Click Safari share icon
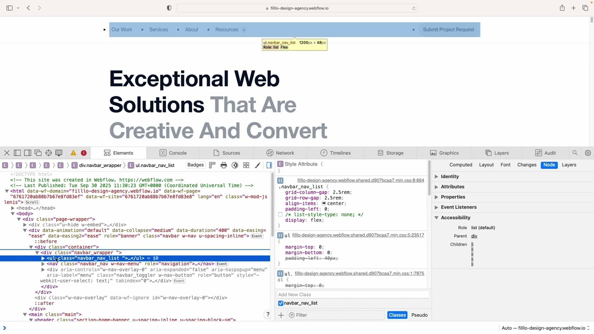Image resolution: width=594 pixels, height=334 pixels. 562,8
